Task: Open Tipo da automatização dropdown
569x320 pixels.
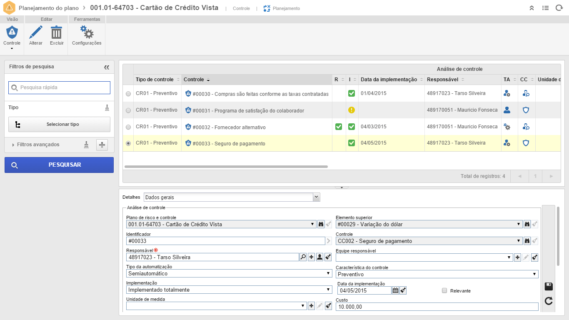Action: click(229, 274)
